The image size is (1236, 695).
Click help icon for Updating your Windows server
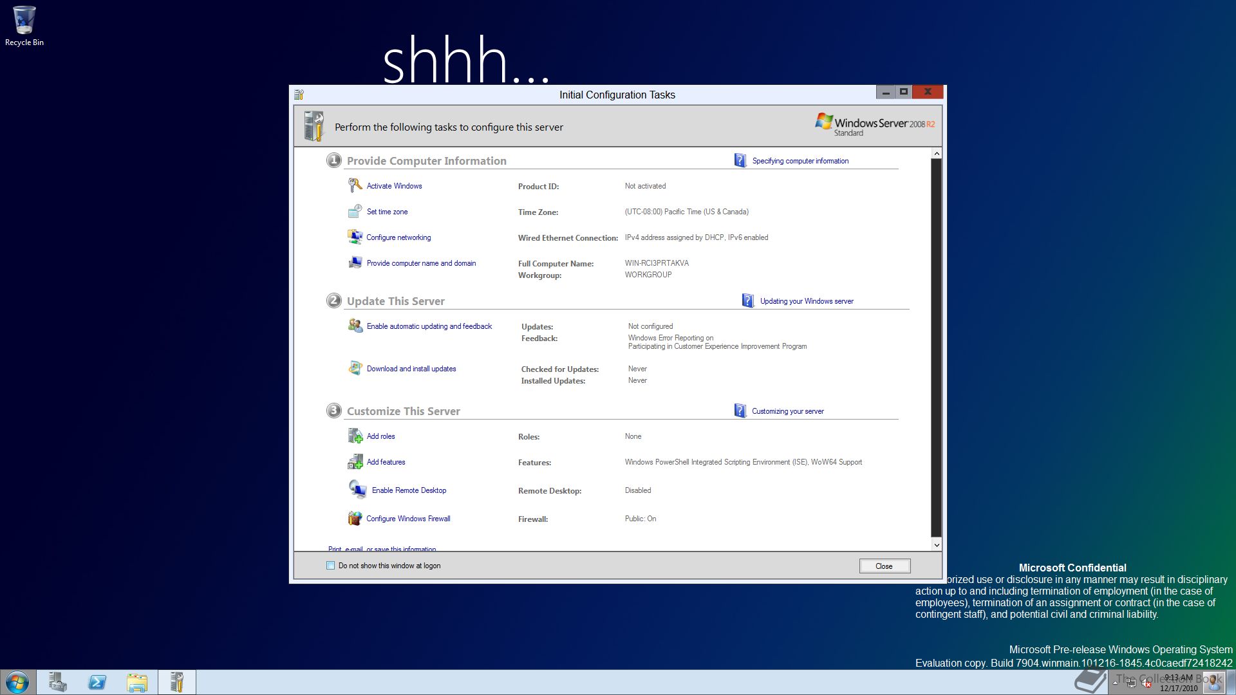pyautogui.click(x=747, y=301)
